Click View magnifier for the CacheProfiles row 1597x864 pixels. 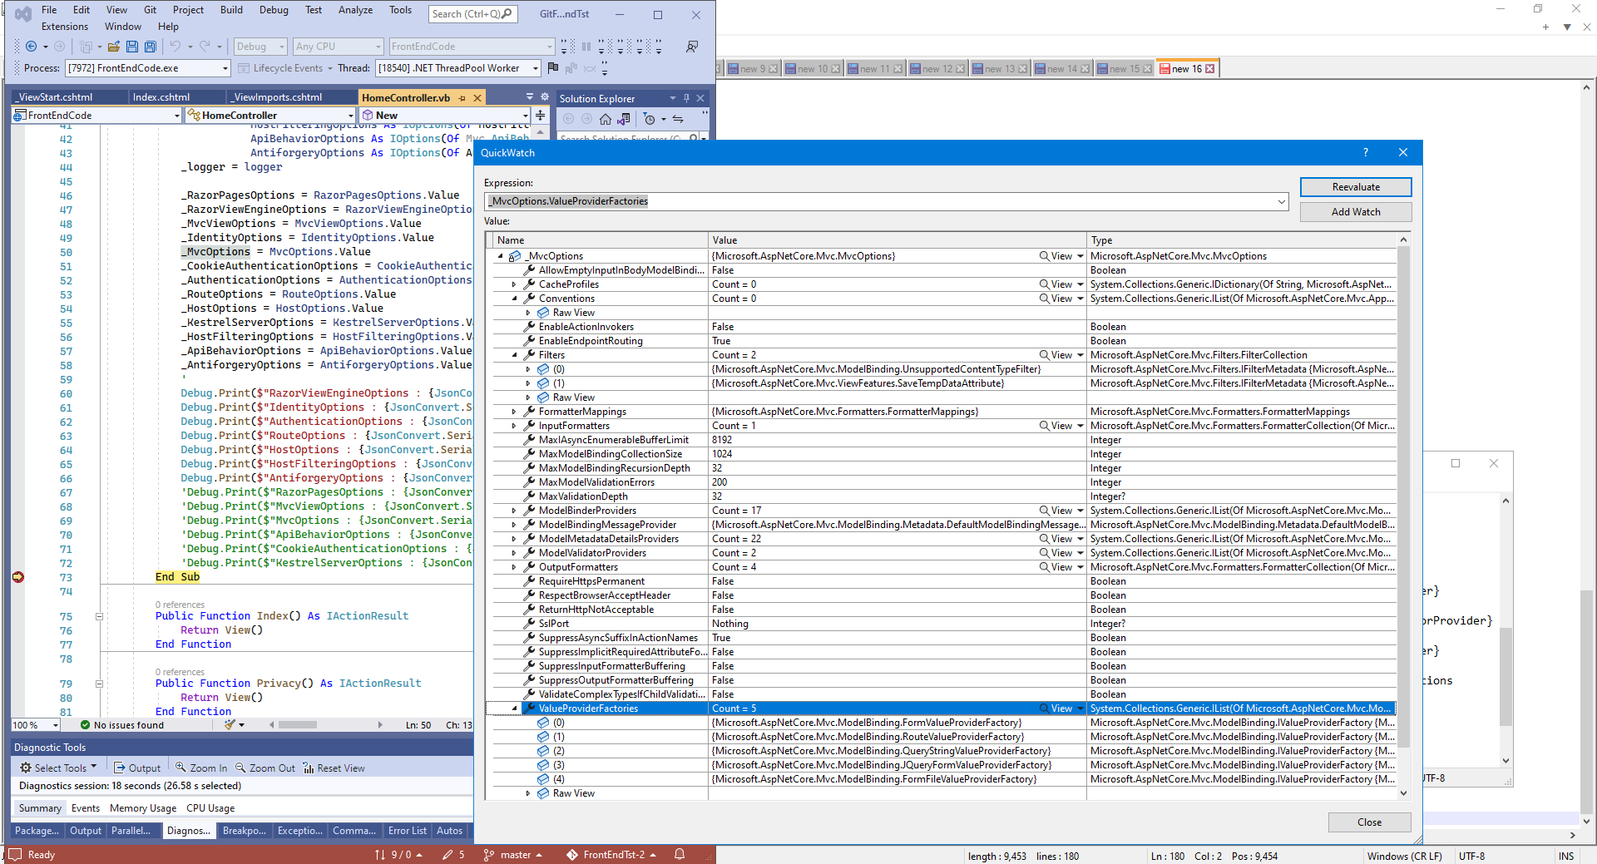(x=1044, y=284)
